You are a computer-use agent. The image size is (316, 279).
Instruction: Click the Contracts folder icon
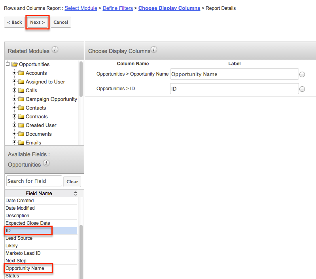point(21,116)
